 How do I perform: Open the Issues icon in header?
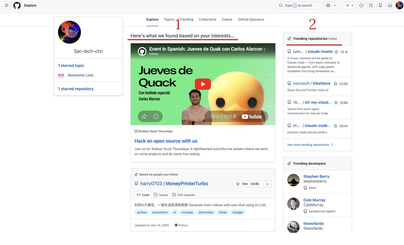tap(361, 5)
